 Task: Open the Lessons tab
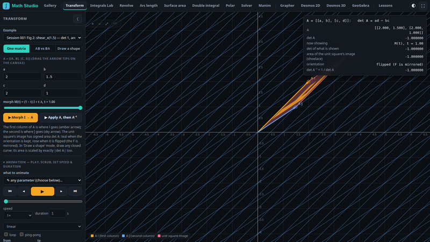pyautogui.click(x=385, y=5)
